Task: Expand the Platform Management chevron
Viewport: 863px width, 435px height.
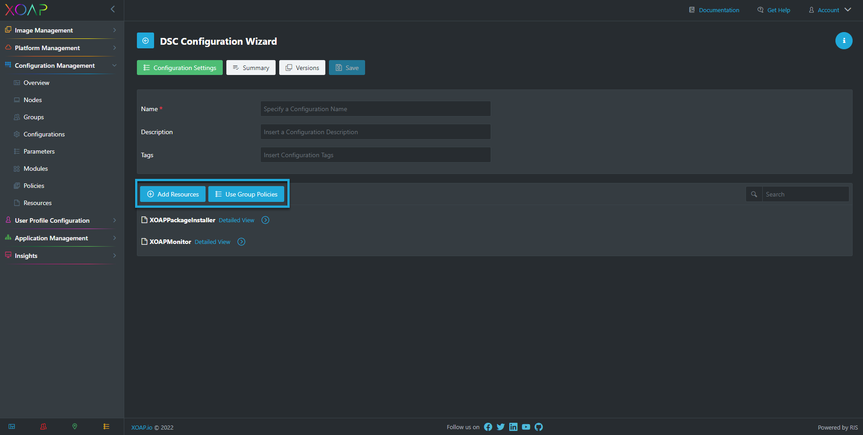Action: [x=114, y=48]
